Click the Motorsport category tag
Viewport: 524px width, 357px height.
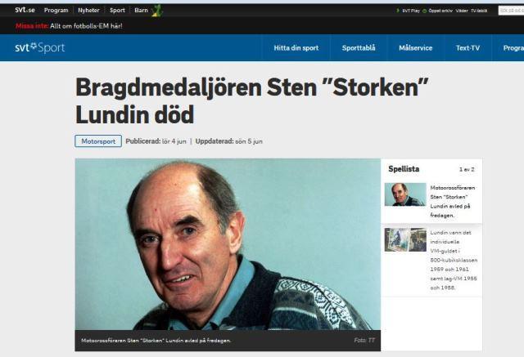(x=98, y=141)
